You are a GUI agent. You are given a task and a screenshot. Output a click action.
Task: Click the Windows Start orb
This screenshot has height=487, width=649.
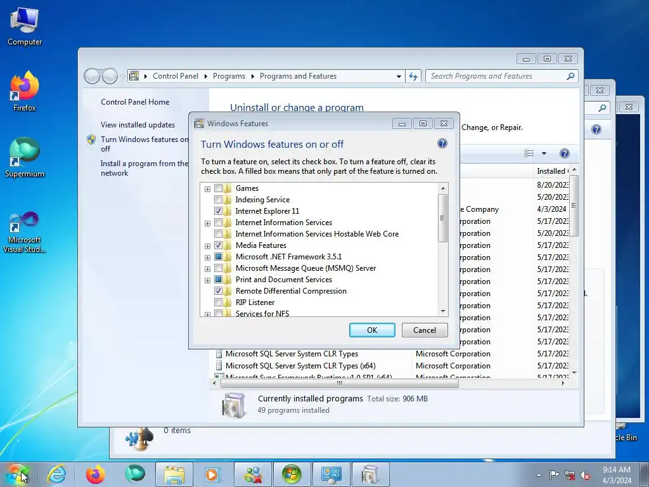pos(17,474)
